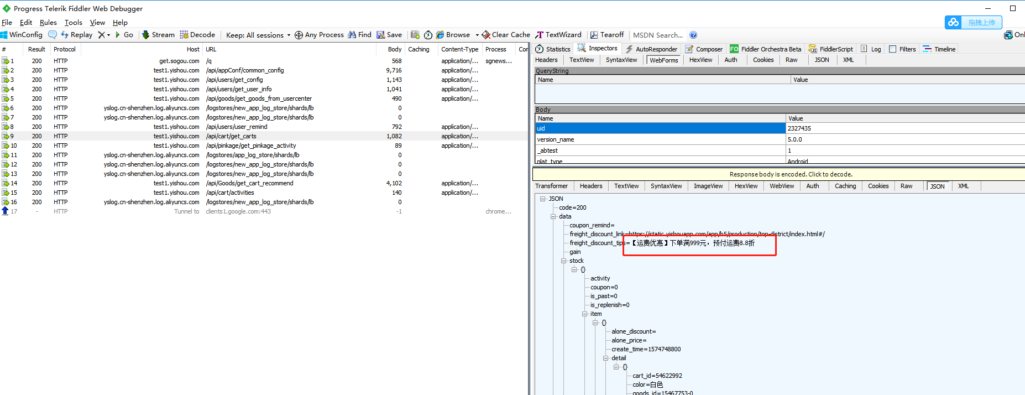Sort sessions by the Host column header
The width and height of the screenshot is (1025, 395).
pyautogui.click(x=140, y=49)
